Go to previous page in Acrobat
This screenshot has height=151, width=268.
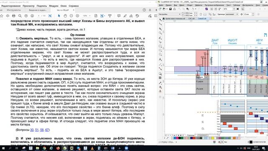[x=26, y=16]
